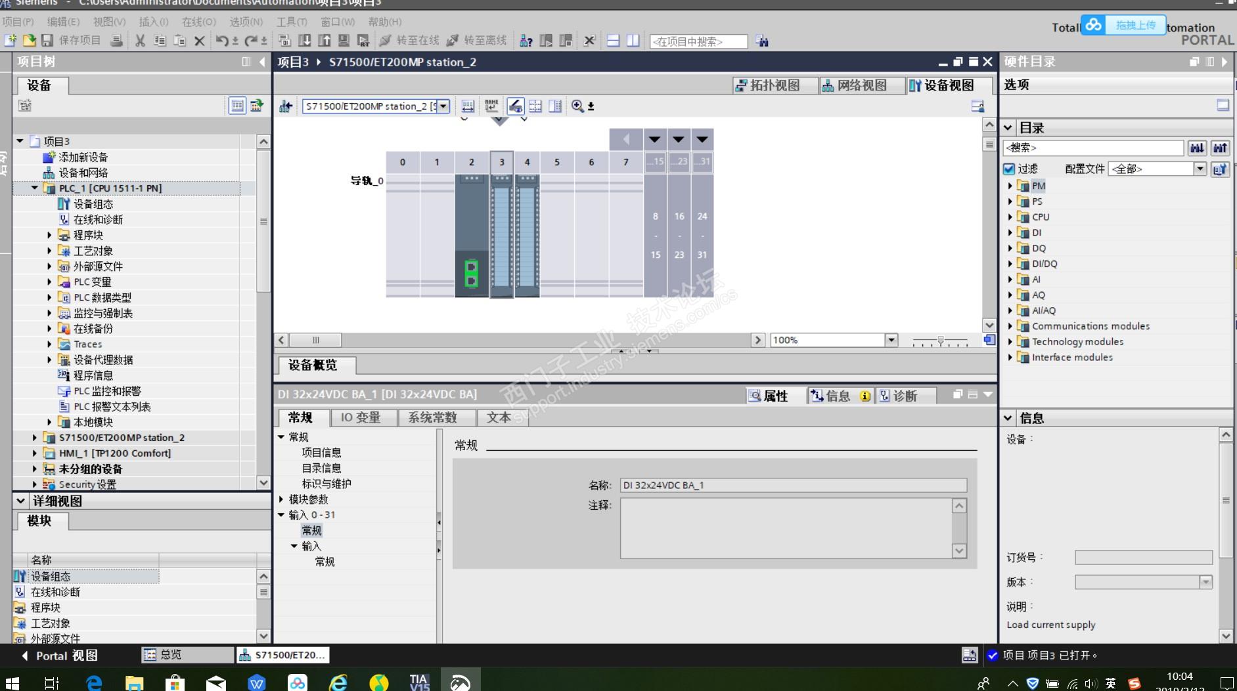Viewport: 1237px width, 691px height.
Task: Expand the HMI_1 [TP1200 Comfort] node
Action: tap(35, 453)
